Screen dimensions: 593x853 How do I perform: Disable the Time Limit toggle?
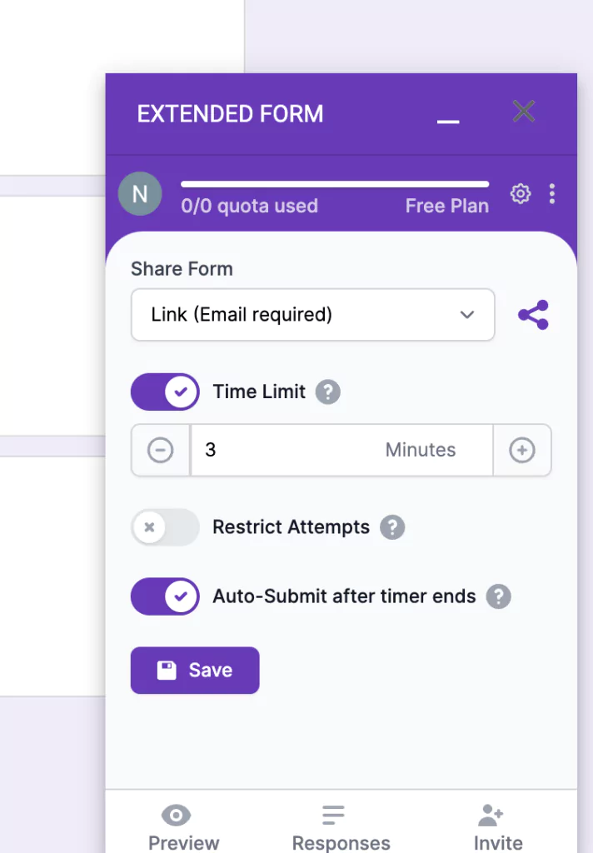pos(164,392)
